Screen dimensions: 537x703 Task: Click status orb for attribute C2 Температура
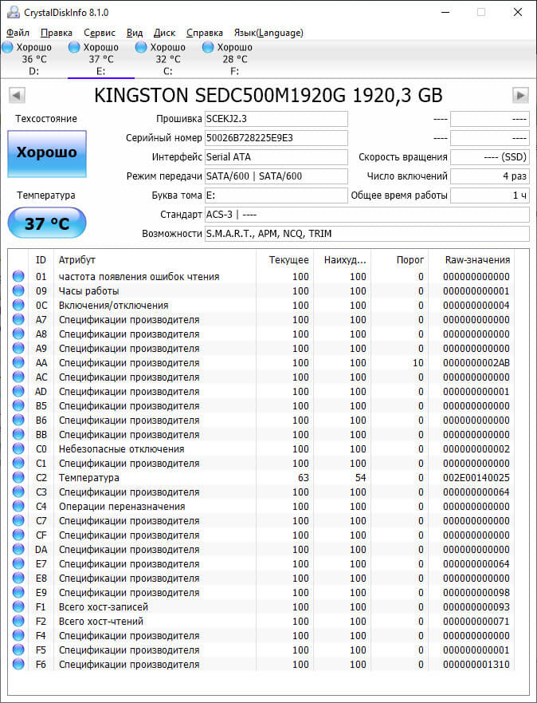[18, 477]
